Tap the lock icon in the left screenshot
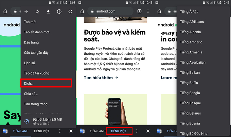This screenshot has height=137, width=231. pyautogui.click(x=15, y=11)
